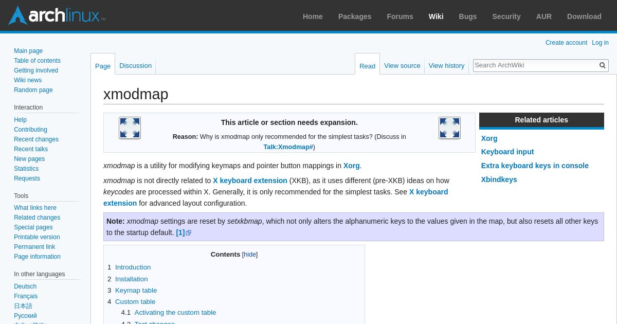Click Create account link
This screenshot has width=617, height=324.
566,43
